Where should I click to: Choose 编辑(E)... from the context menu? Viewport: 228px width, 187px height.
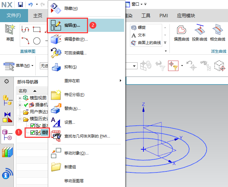[x=87, y=25]
